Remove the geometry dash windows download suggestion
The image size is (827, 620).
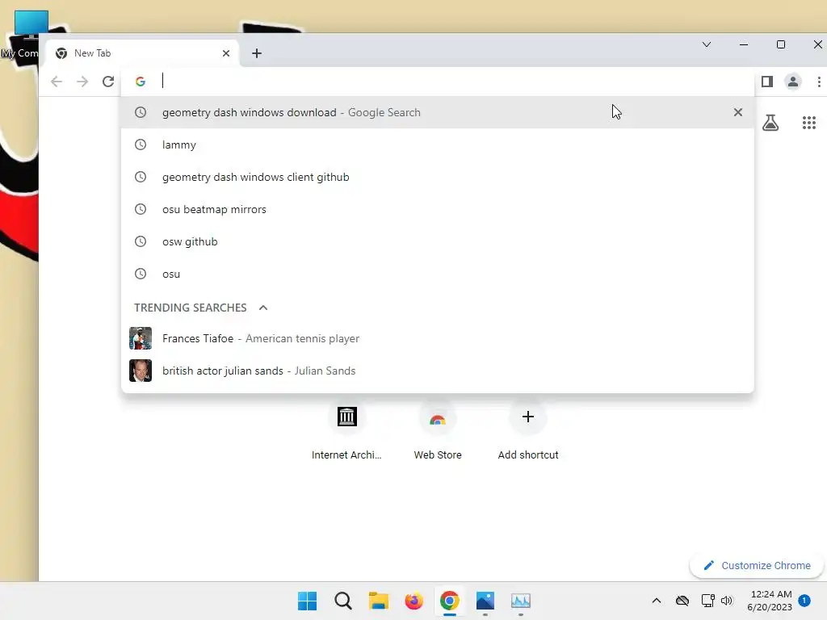pos(738,112)
